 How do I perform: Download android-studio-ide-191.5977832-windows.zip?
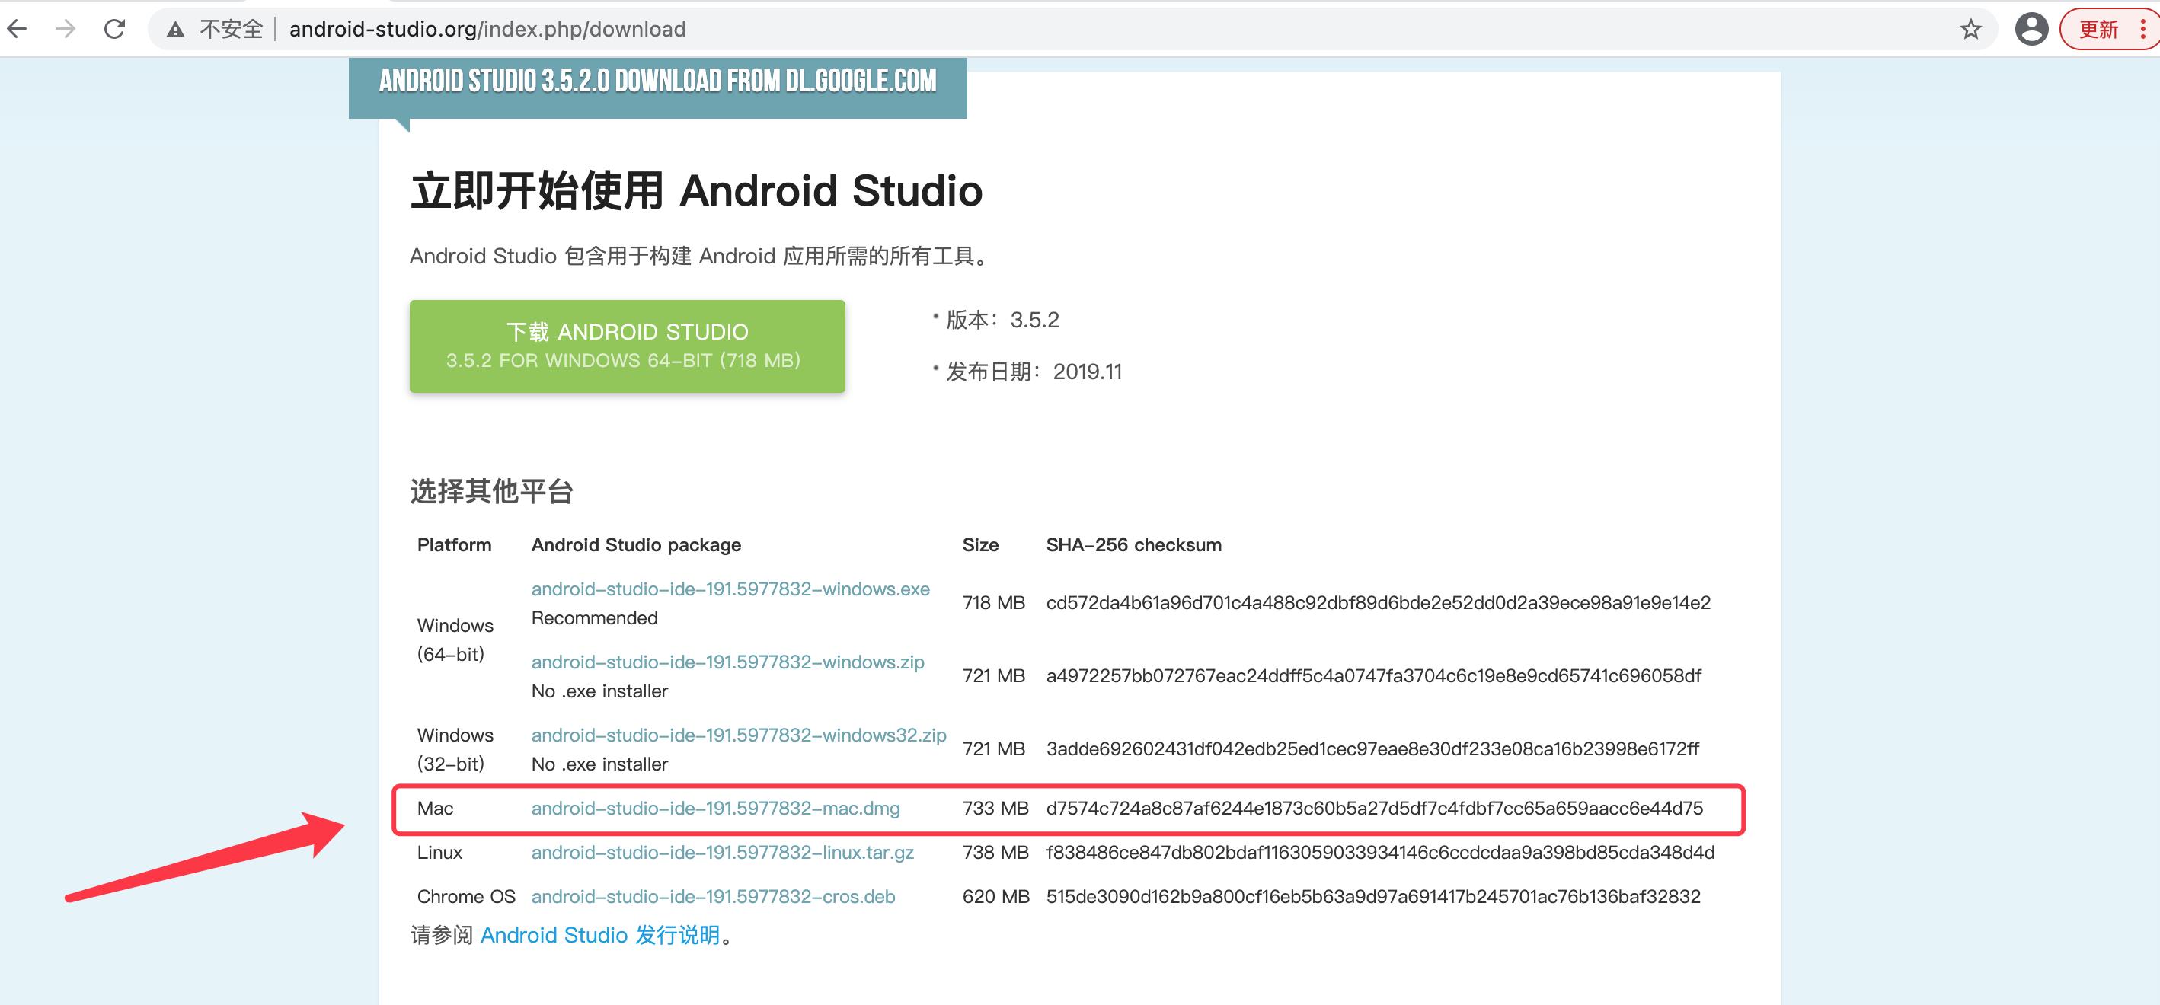click(728, 662)
